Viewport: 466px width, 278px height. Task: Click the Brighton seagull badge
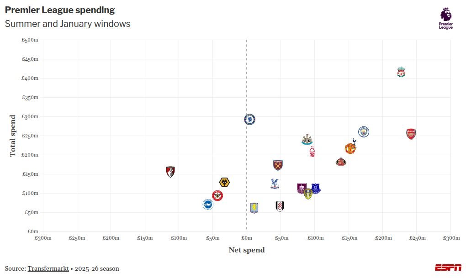click(208, 205)
